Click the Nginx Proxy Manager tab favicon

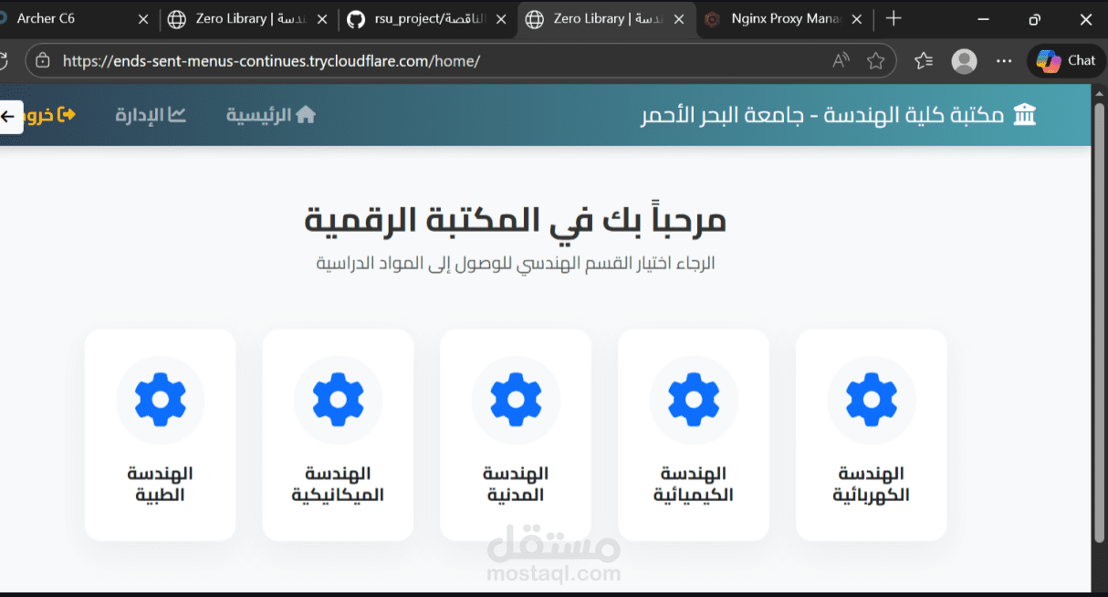[713, 19]
